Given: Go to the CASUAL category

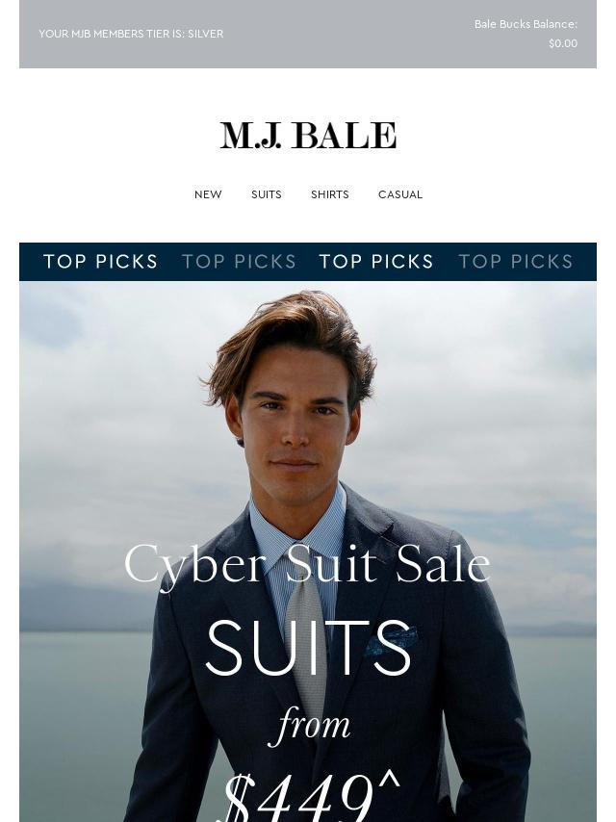Looking at the screenshot, I should (400, 194).
